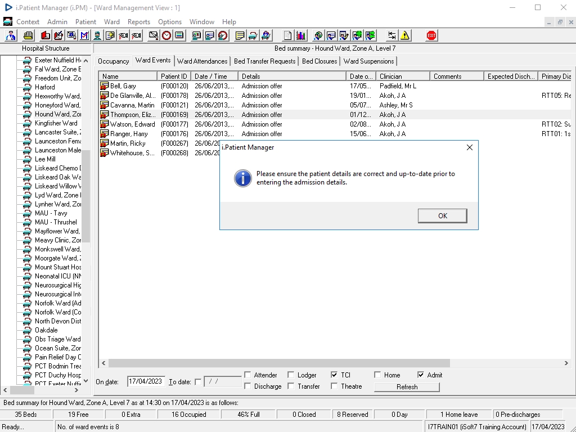
Task: Switch to the Occupancy tab
Action: tap(113, 61)
